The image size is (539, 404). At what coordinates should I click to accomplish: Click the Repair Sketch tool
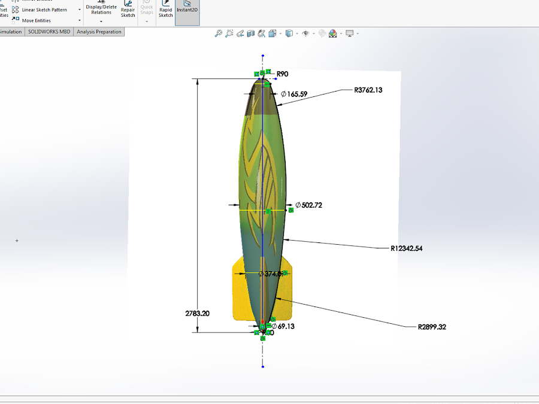tap(128, 9)
